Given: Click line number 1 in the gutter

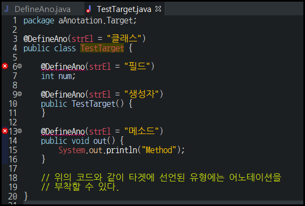Looking at the screenshot, I should (15, 20).
